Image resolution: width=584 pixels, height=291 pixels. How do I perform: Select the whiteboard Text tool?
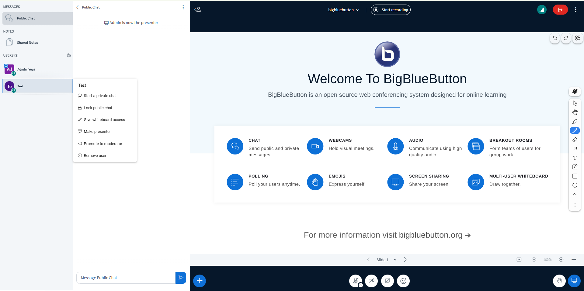click(x=575, y=158)
